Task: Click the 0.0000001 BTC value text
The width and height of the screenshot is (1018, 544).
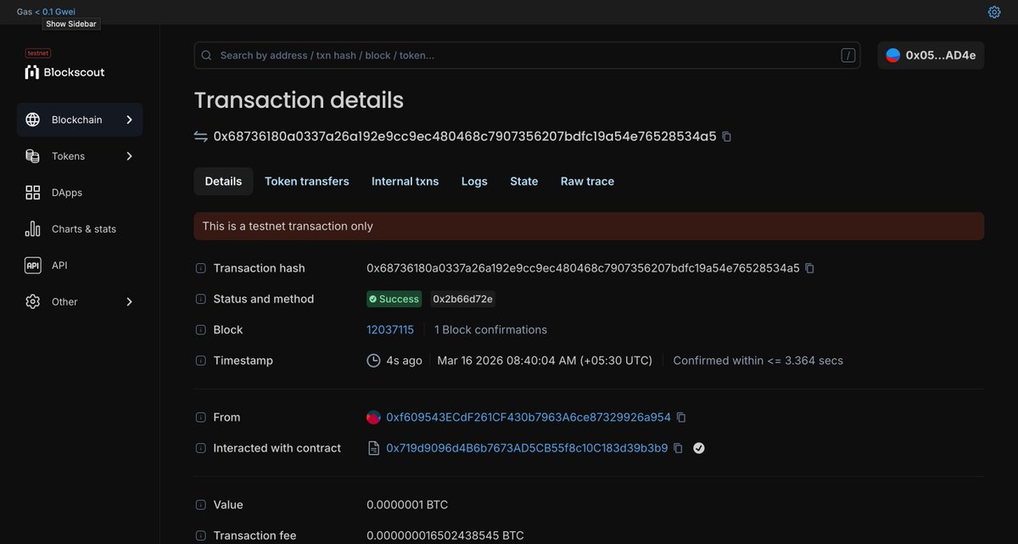Action: [407, 505]
